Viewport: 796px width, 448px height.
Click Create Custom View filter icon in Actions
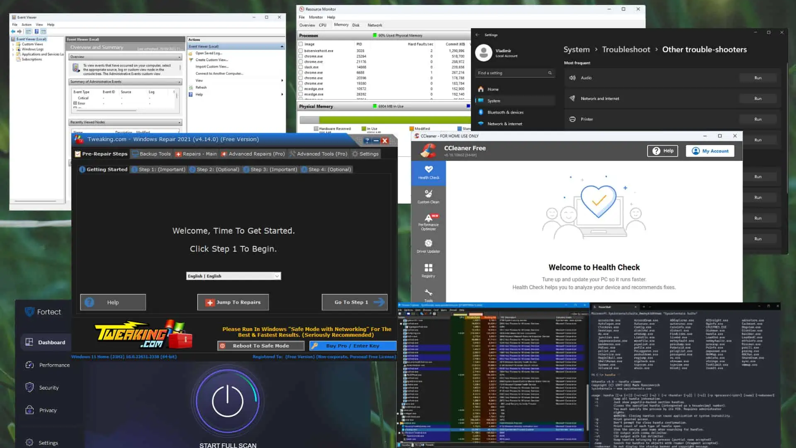point(191,60)
